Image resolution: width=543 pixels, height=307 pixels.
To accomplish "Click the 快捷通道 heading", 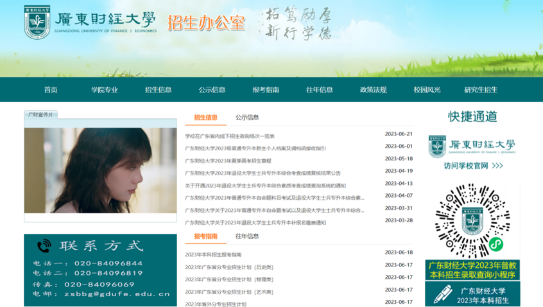I will click(x=472, y=117).
